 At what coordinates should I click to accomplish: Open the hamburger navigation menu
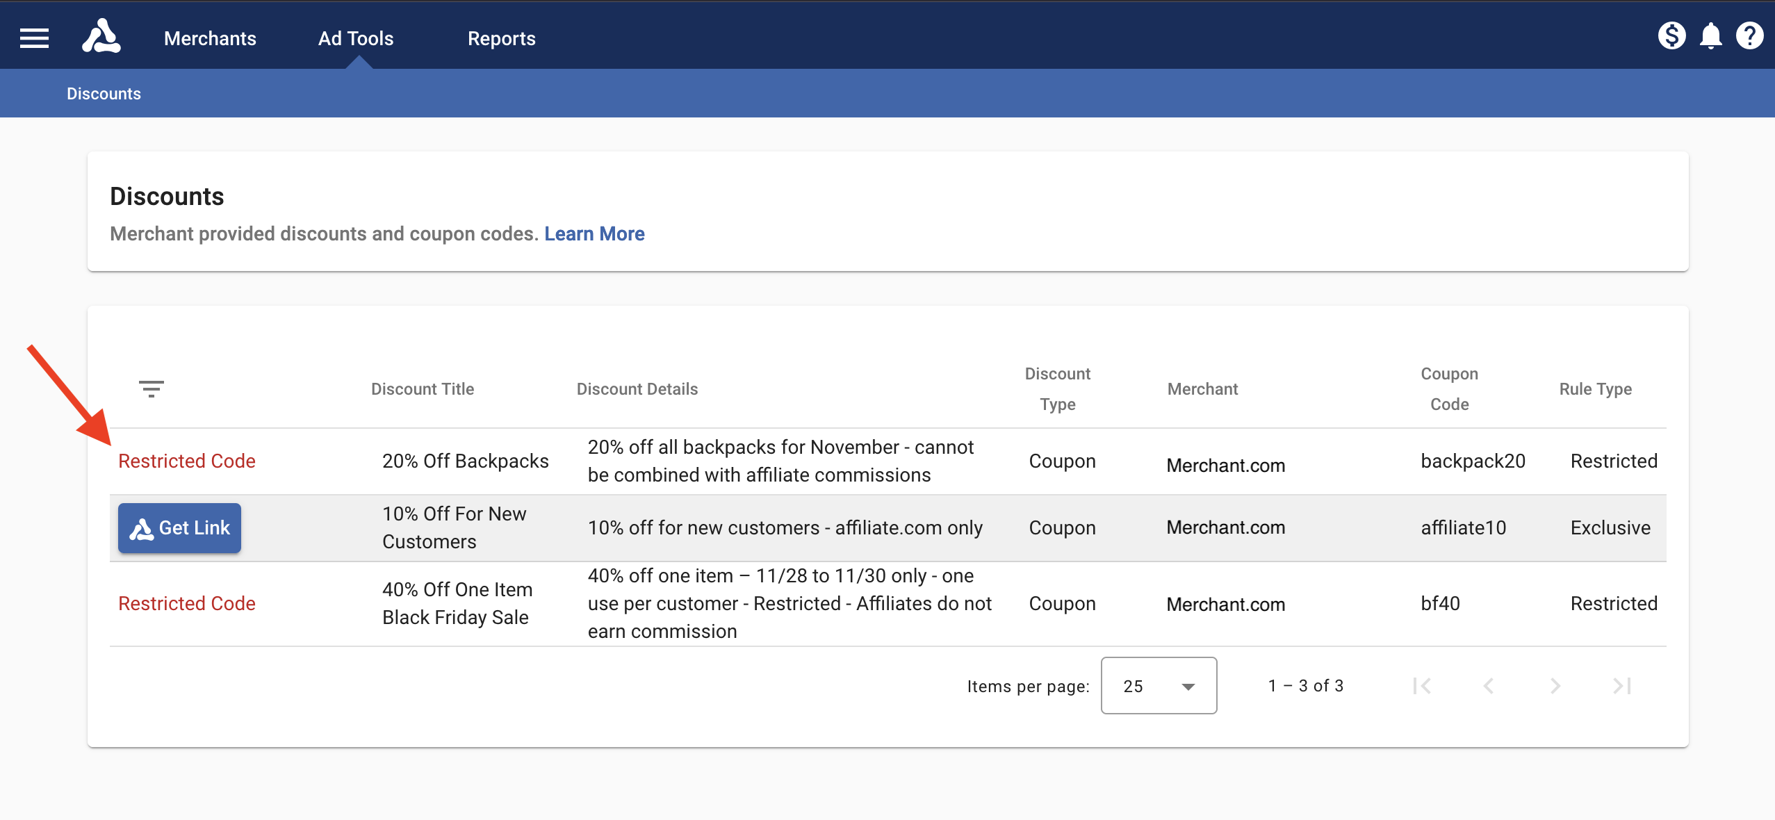tap(34, 38)
